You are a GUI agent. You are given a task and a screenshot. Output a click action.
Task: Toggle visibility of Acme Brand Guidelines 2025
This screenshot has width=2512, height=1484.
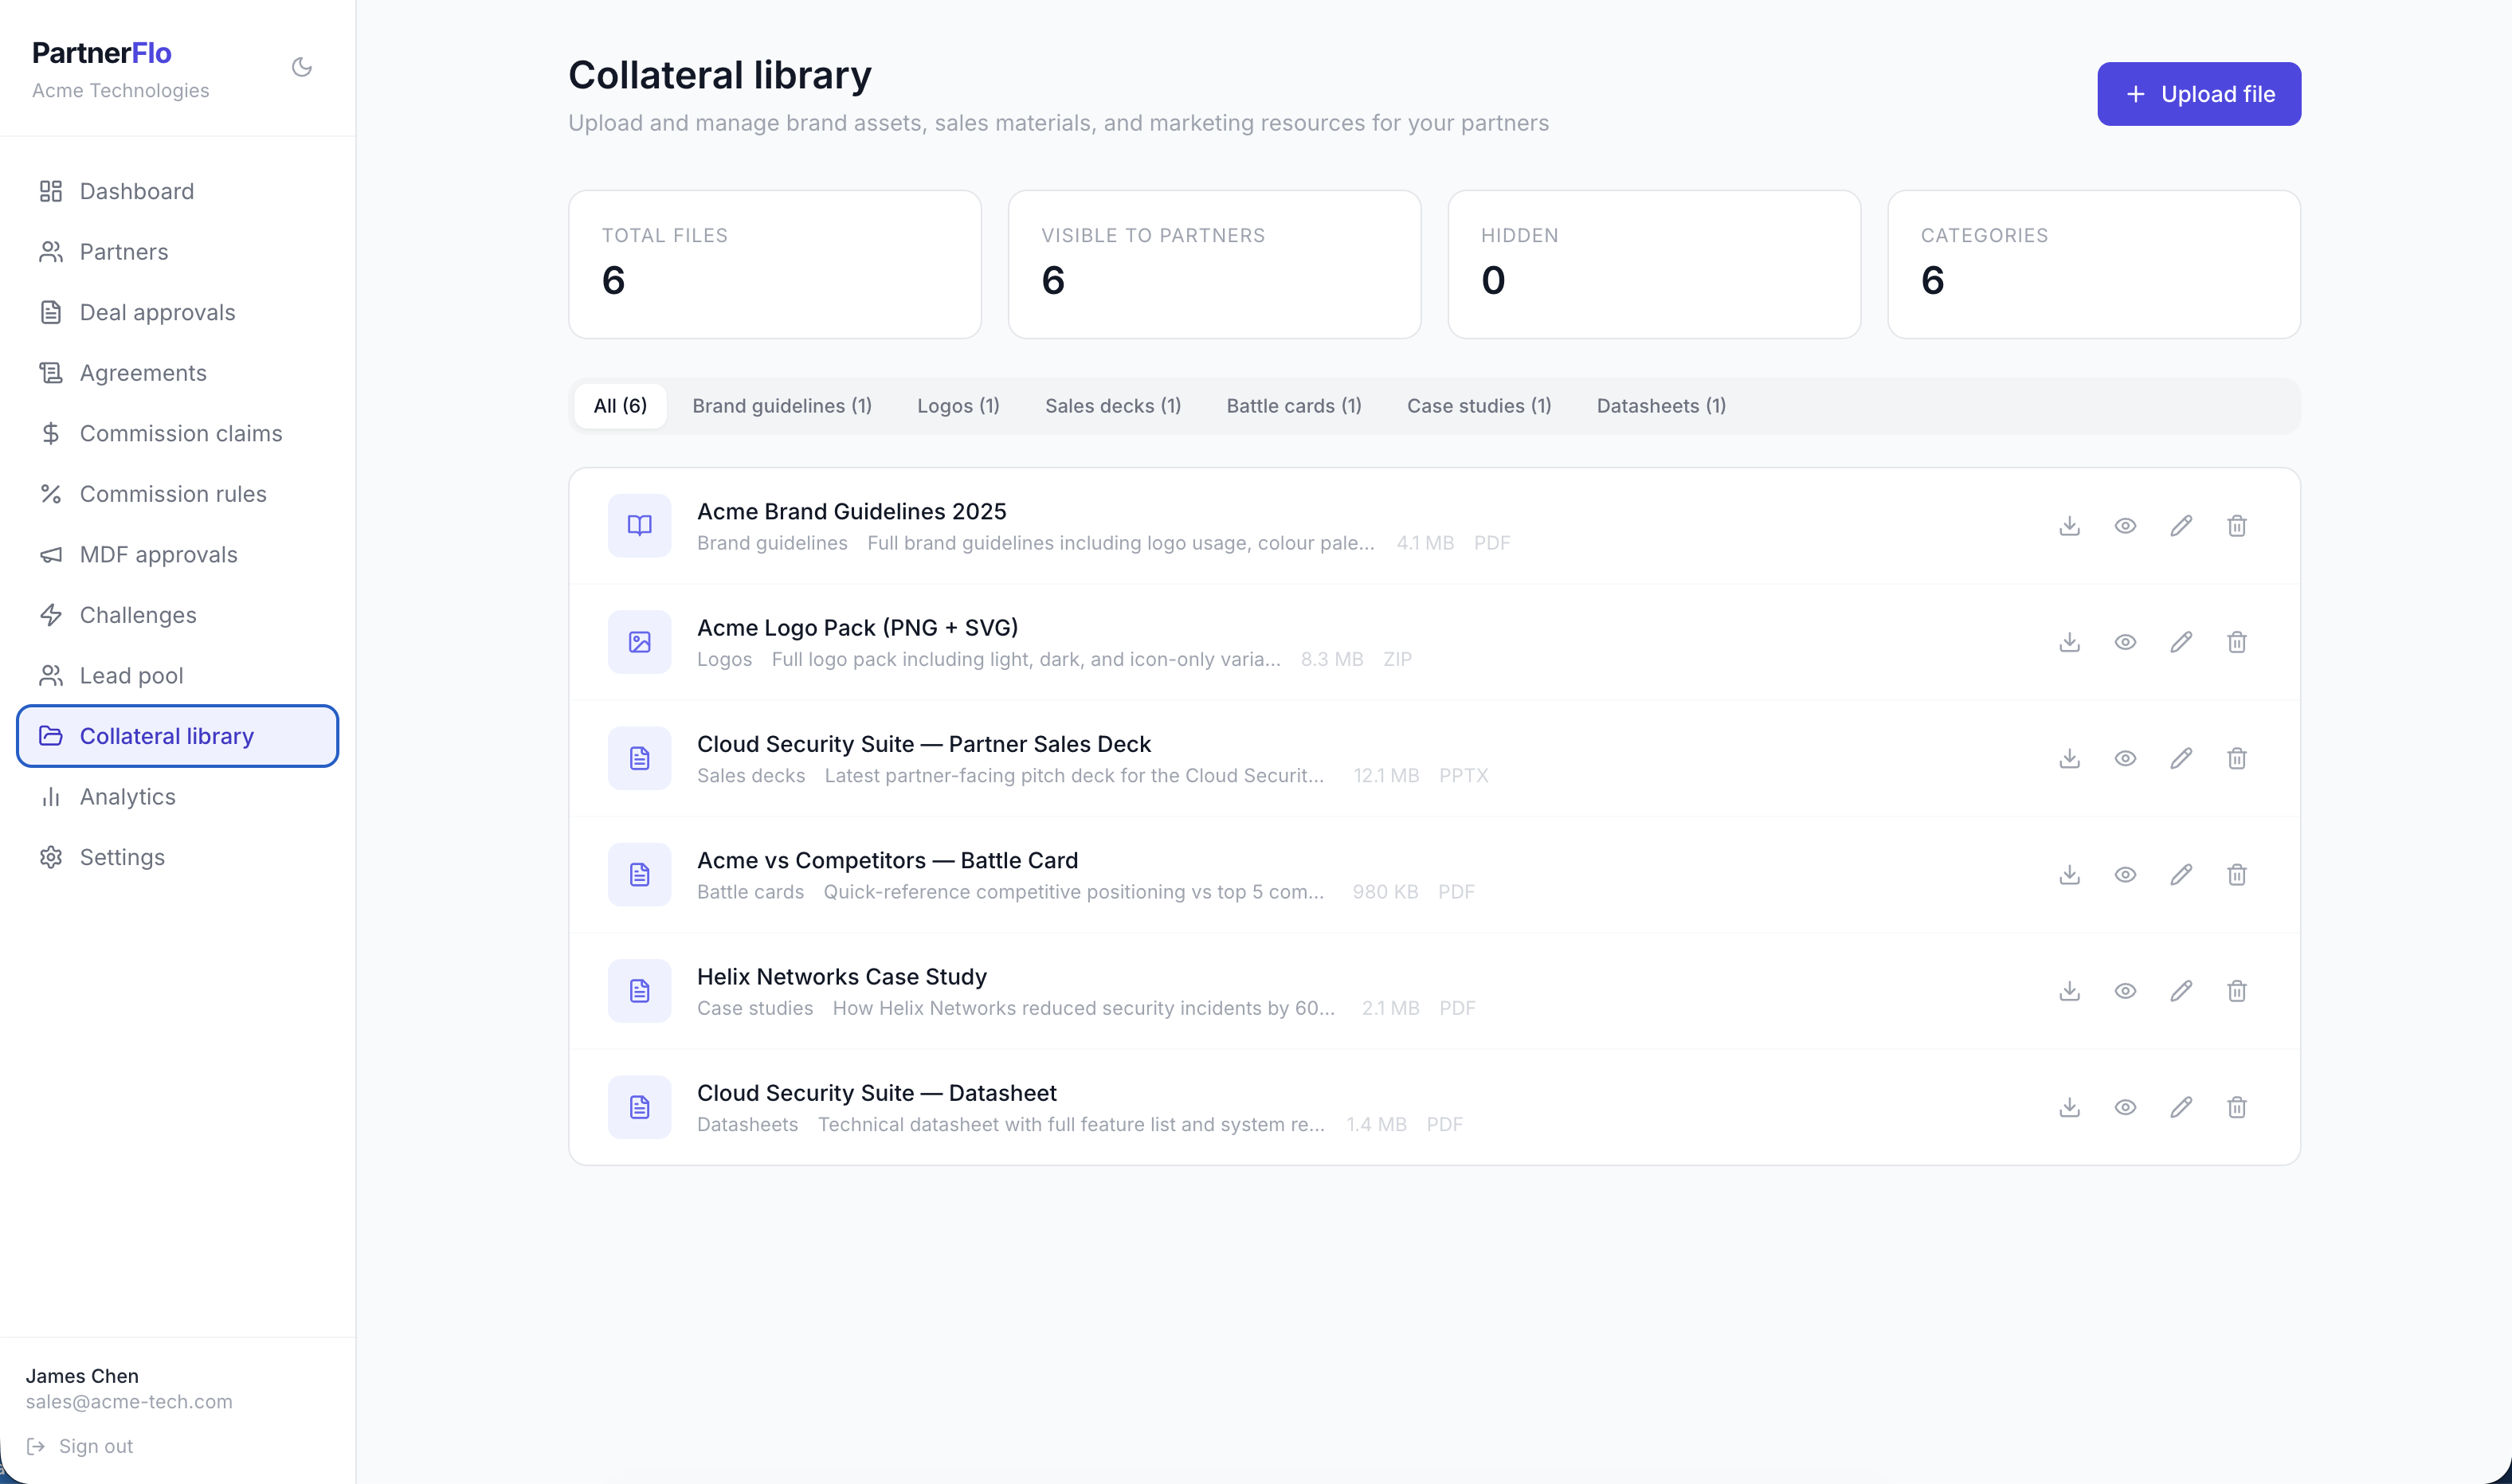[x=2125, y=526]
